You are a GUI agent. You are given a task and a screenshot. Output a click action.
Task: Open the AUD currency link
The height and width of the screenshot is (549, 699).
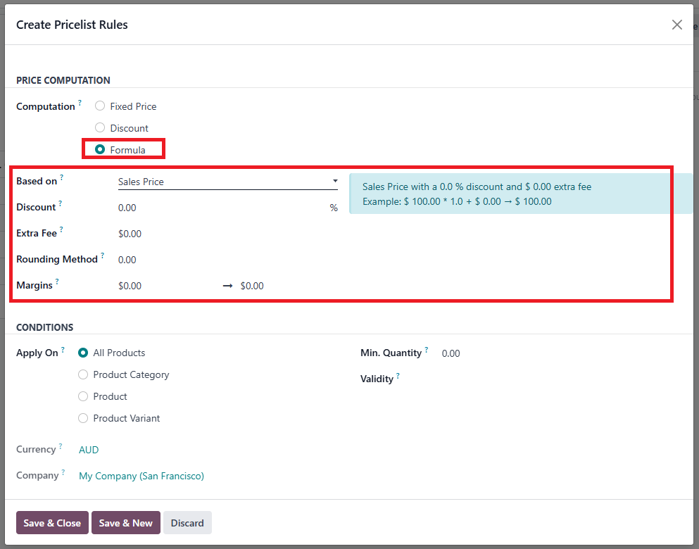tap(89, 450)
